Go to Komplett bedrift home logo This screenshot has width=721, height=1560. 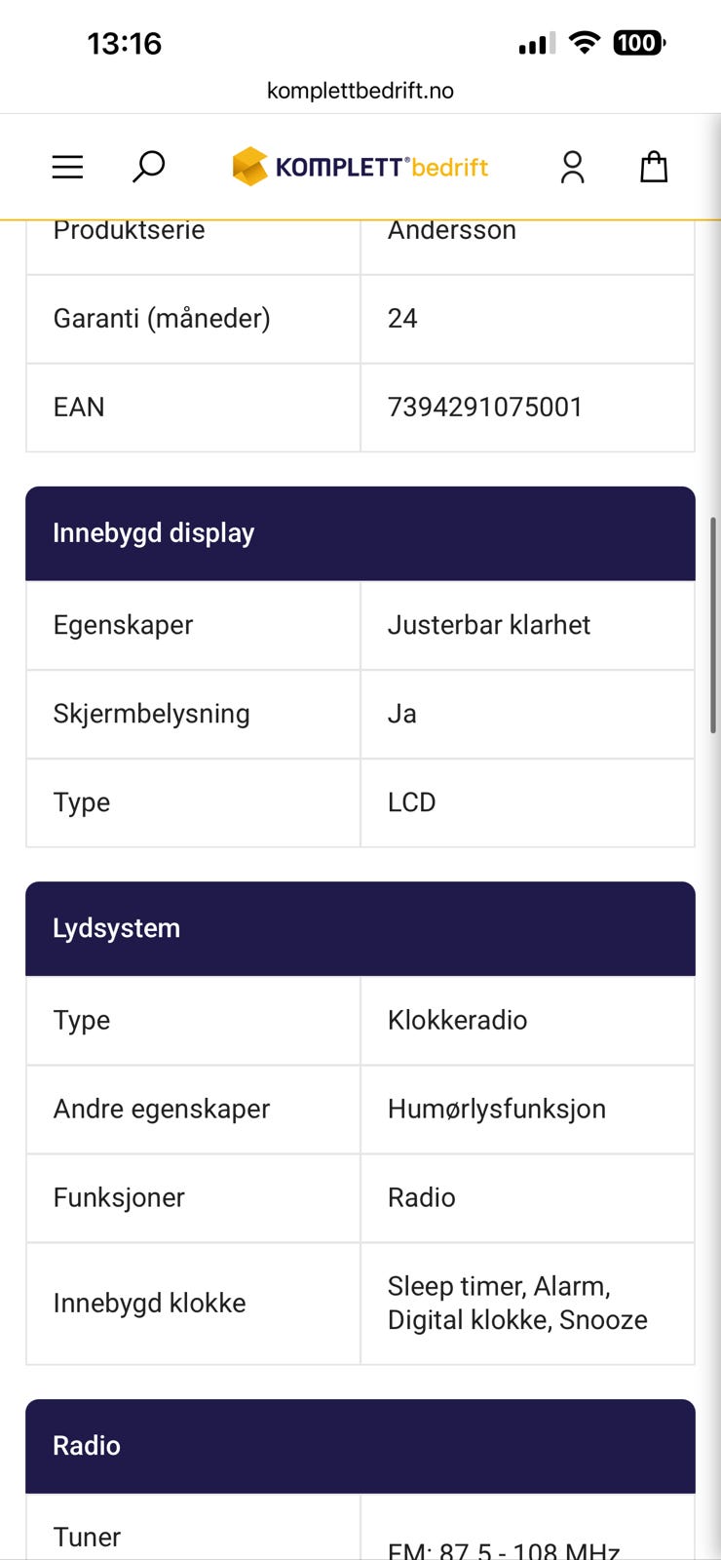coord(360,167)
